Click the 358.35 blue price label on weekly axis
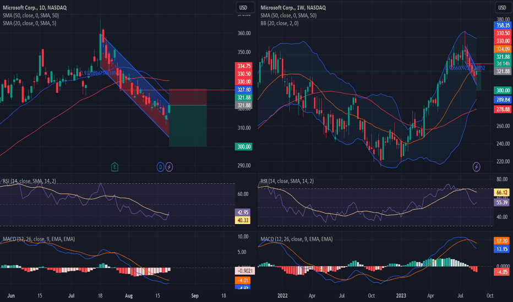The width and height of the screenshot is (513, 302). tap(503, 25)
